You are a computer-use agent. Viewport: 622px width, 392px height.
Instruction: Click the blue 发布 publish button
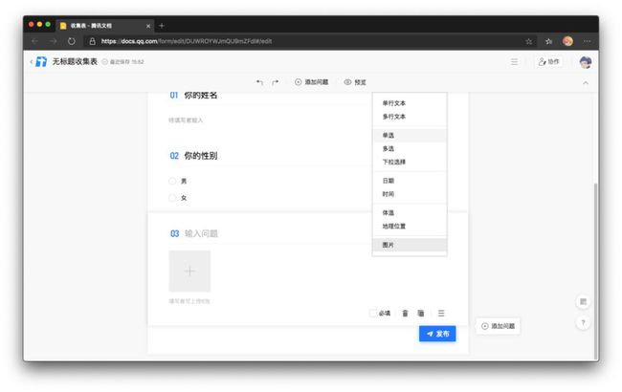(437, 334)
